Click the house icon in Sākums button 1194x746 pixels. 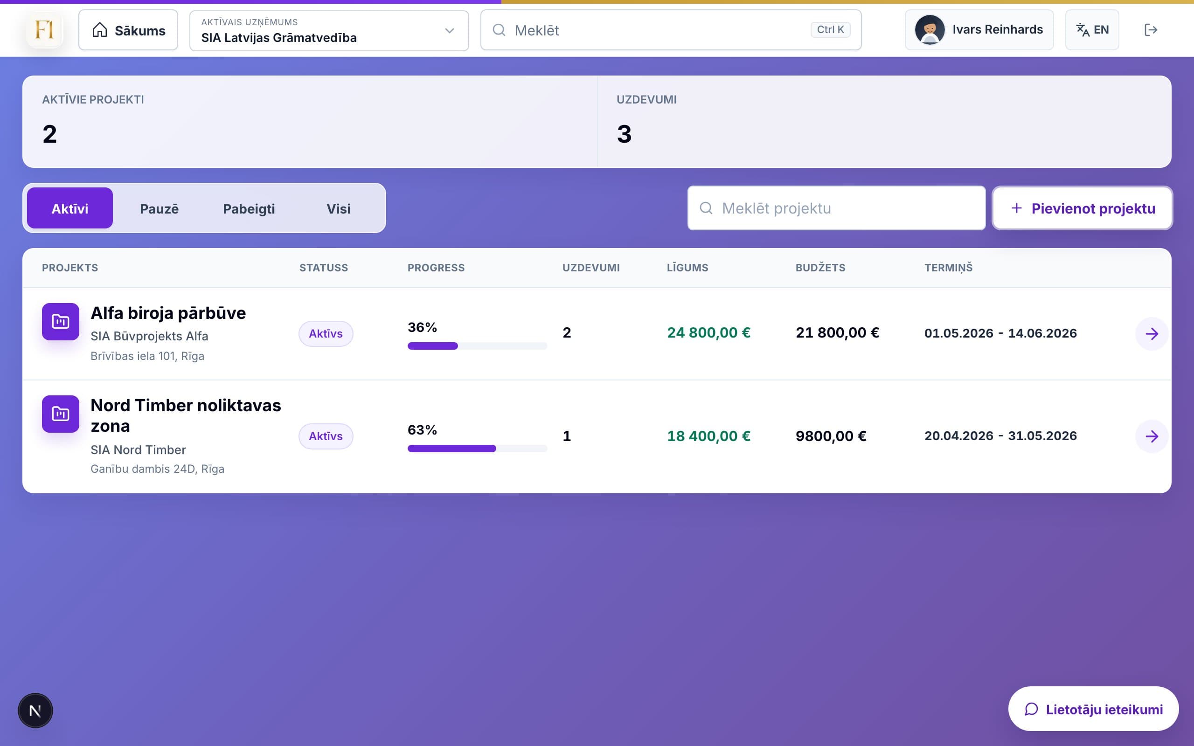[100, 30]
